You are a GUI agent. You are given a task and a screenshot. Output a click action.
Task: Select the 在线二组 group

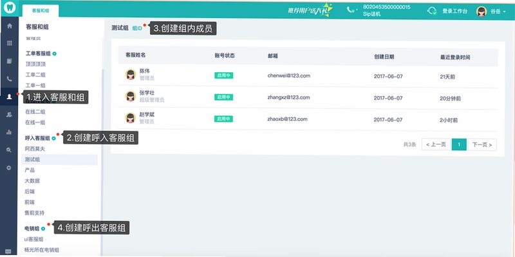[x=35, y=111]
